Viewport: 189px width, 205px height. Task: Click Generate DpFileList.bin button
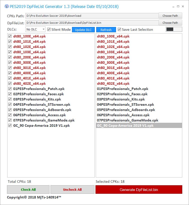pos(139,189)
